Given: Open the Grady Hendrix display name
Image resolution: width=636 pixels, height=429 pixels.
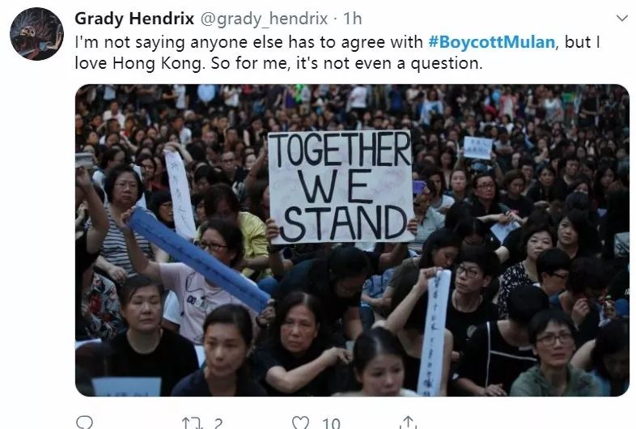Looking at the screenshot, I should coord(134,19).
